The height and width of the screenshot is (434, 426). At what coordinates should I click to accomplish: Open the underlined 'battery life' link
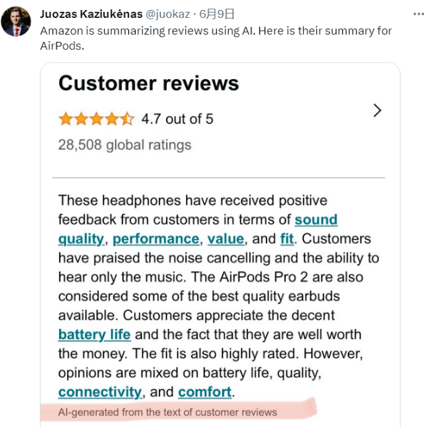(94, 334)
